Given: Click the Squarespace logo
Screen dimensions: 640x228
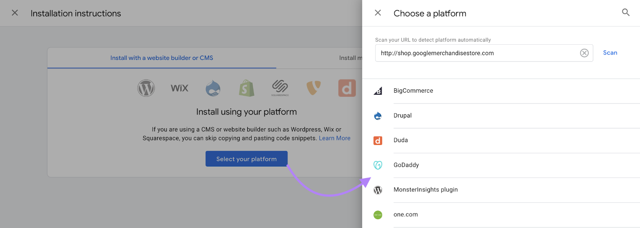Looking at the screenshot, I should [280, 88].
